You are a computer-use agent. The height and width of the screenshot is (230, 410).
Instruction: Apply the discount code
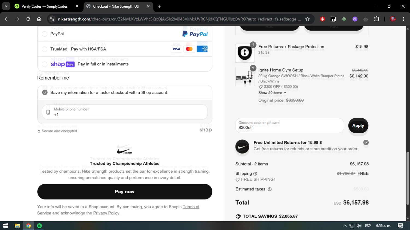tap(358, 126)
